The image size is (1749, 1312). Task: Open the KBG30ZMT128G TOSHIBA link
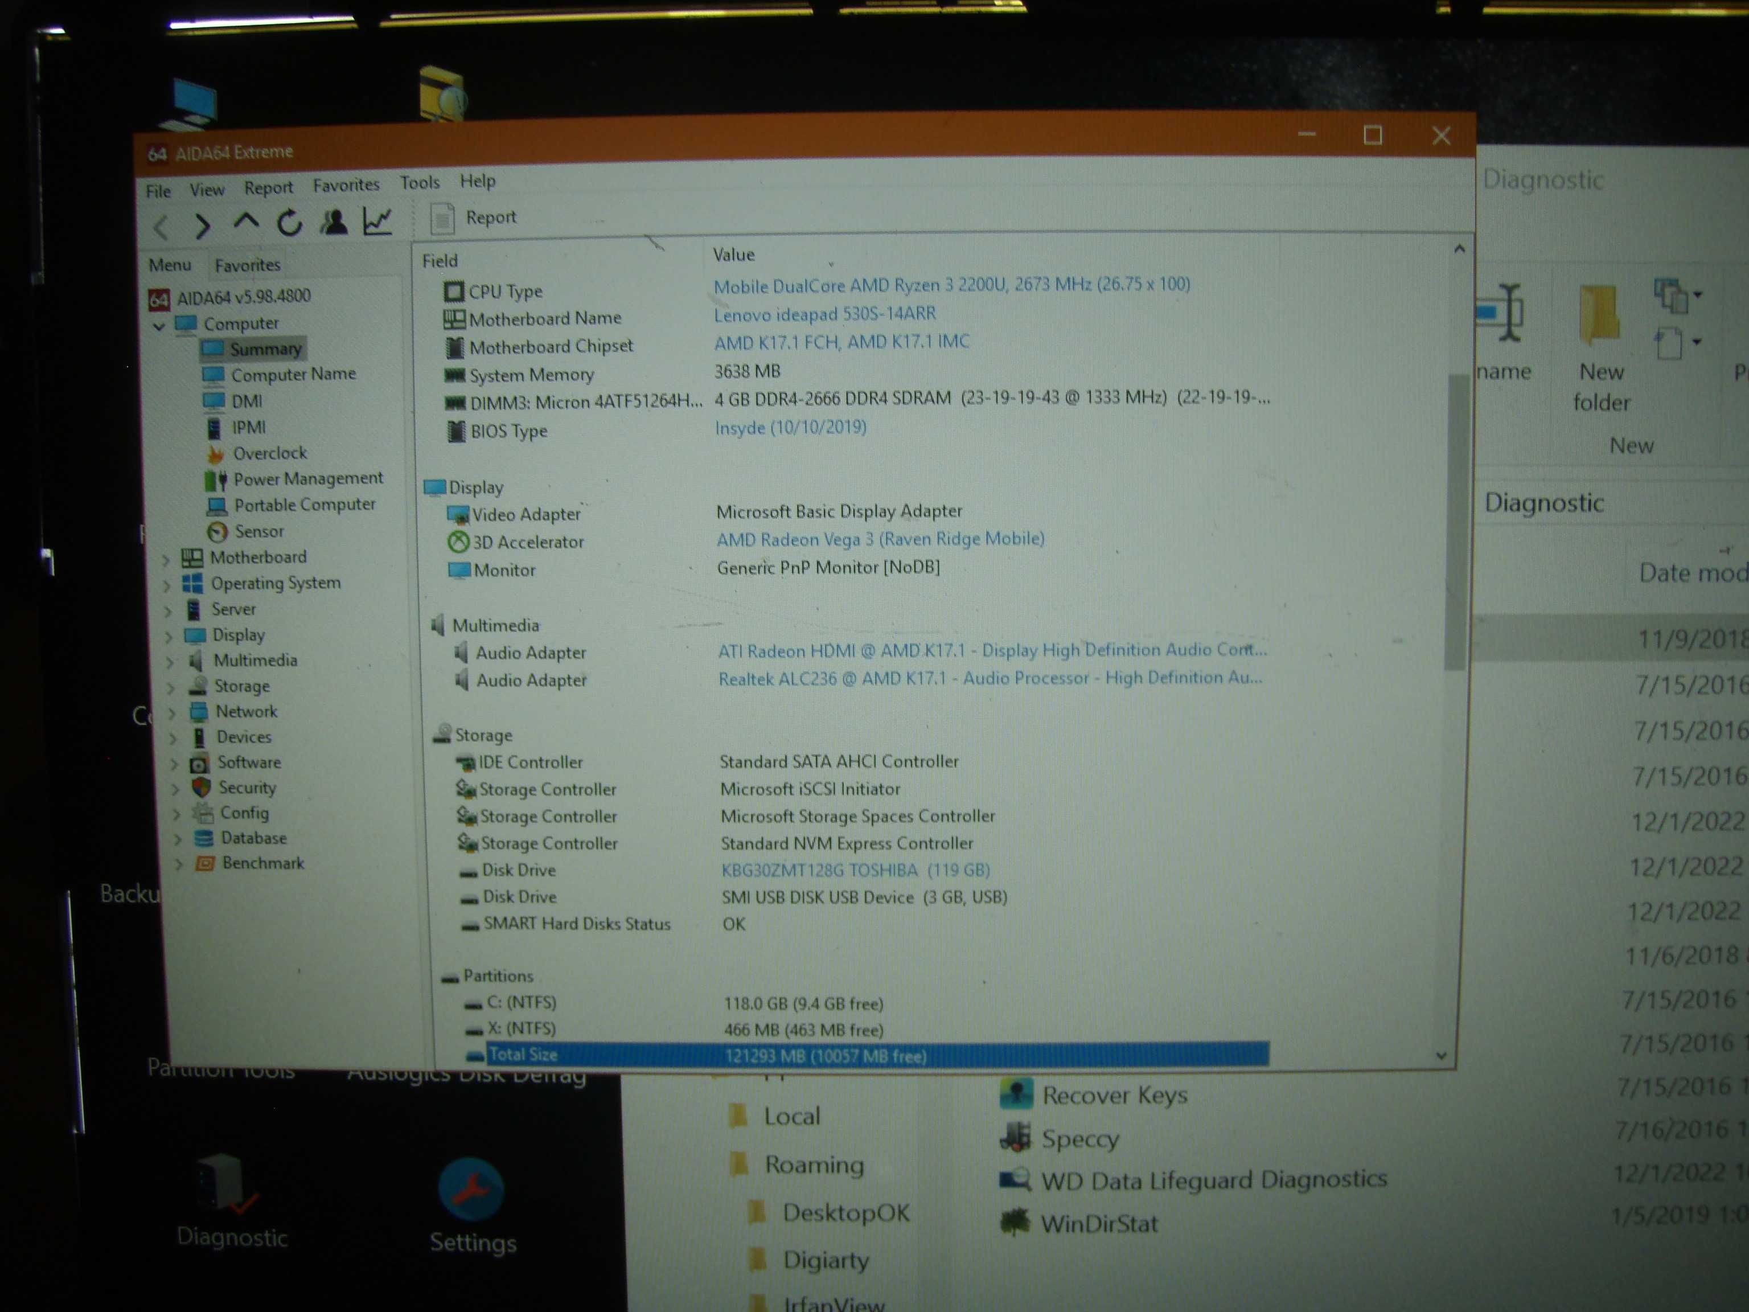[x=856, y=871]
